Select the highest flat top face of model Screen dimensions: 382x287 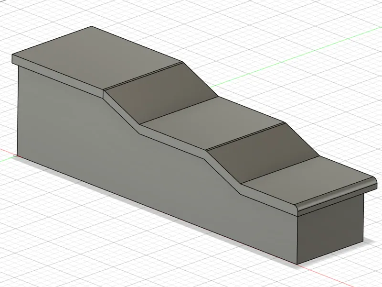point(97,57)
